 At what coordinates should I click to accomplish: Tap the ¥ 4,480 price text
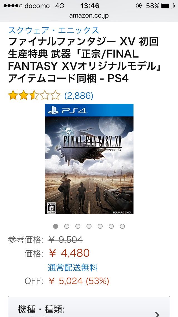(x=69, y=253)
